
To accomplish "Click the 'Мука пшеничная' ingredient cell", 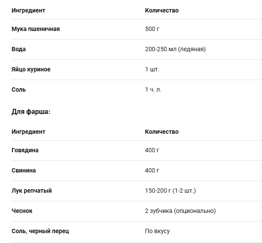I will click(x=36, y=29).
